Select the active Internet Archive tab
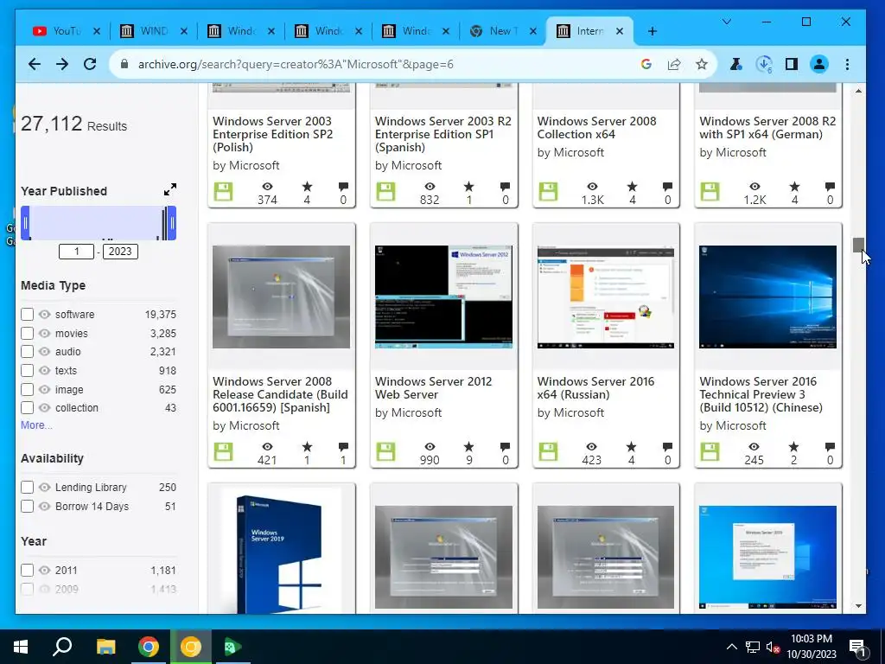Image resolution: width=885 pixels, height=664 pixels. (x=583, y=31)
